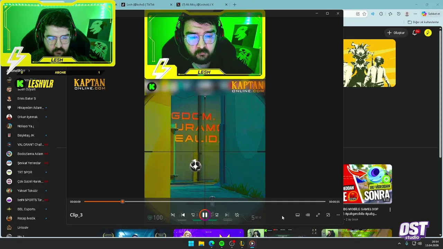The height and width of the screenshot is (249, 443).
Task: Open the favorites list in Edge
Action: pyautogui.click(x=390, y=14)
